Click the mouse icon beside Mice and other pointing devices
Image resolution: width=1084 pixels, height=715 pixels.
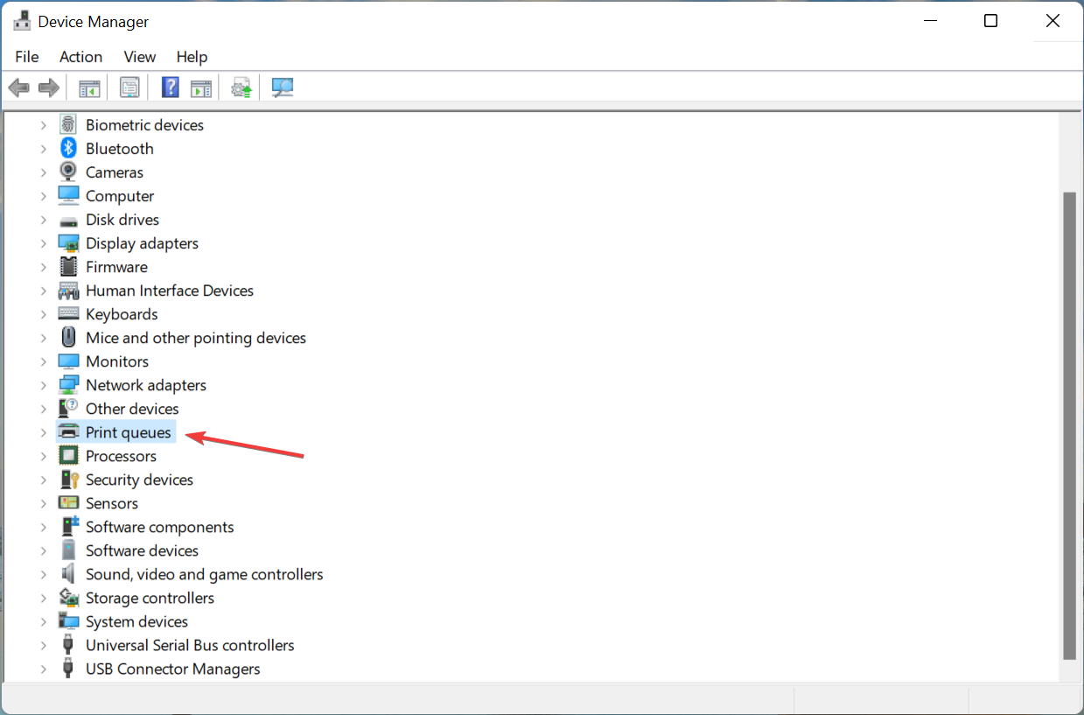click(x=68, y=338)
